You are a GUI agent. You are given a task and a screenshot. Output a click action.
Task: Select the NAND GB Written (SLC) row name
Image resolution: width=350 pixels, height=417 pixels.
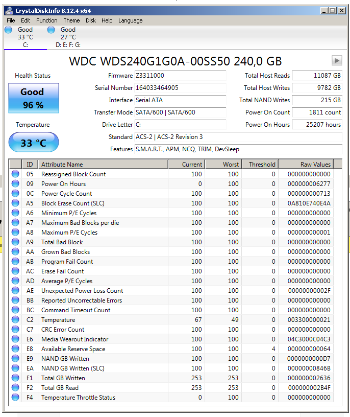(73, 368)
